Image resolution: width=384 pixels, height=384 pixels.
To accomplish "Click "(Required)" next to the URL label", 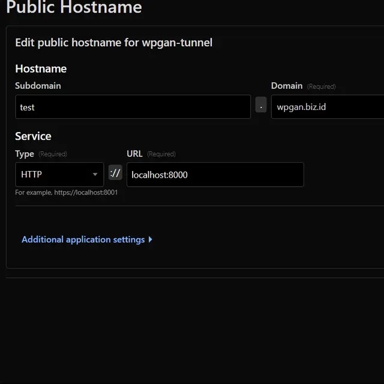I will [161, 154].
